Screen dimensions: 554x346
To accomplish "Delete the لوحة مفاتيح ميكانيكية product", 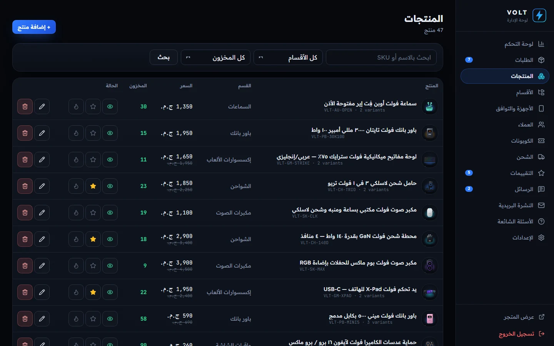I will [x=25, y=160].
